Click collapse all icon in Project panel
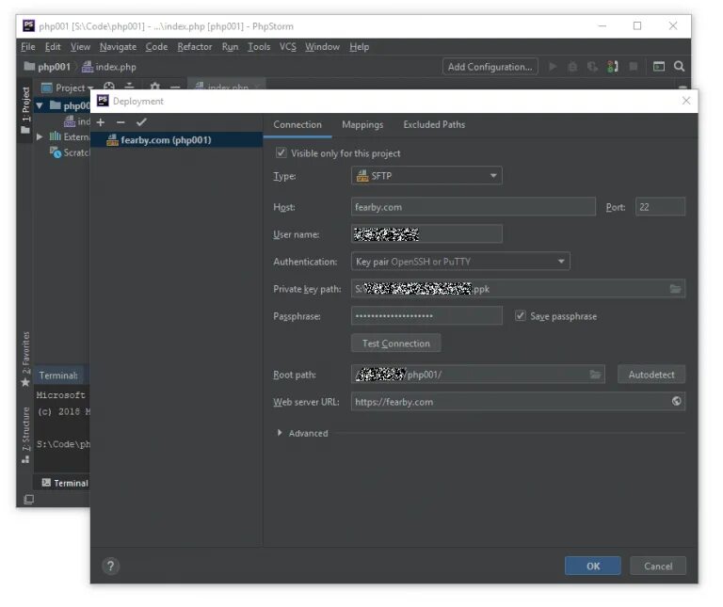Image resolution: width=723 pixels, height=607 pixels. (129, 87)
